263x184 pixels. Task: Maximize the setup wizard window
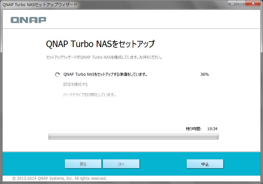click(241, 3)
